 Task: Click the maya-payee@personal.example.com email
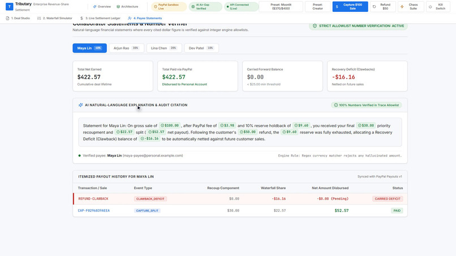(153, 155)
